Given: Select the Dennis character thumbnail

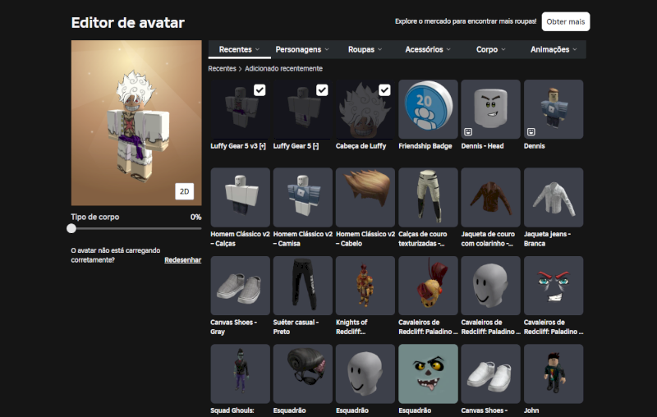Looking at the screenshot, I should [553, 109].
